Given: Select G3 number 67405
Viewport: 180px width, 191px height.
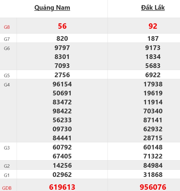Looking at the screenshot, I should [62, 156].
